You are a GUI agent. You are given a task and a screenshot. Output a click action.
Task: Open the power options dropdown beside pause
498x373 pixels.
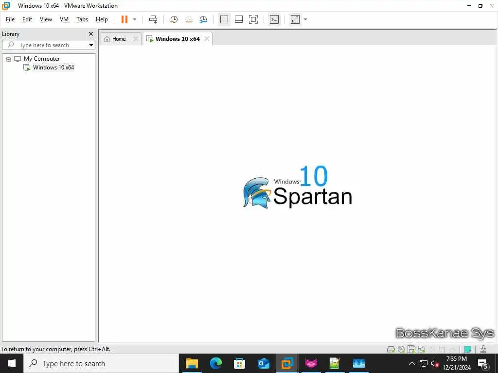point(135,19)
